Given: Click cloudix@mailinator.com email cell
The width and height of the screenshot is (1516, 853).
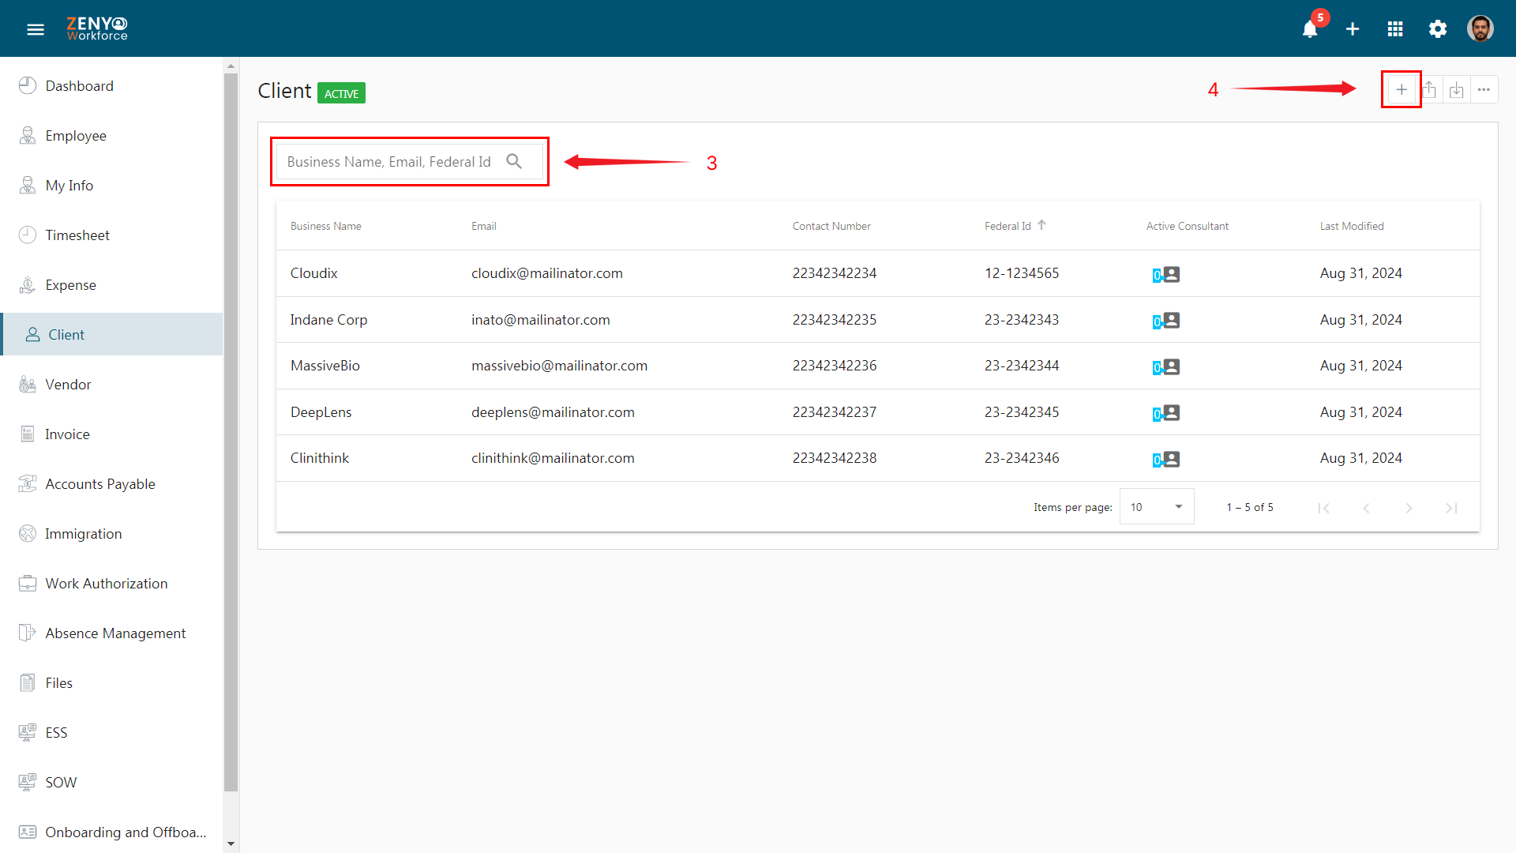Looking at the screenshot, I should click(546, 273).
